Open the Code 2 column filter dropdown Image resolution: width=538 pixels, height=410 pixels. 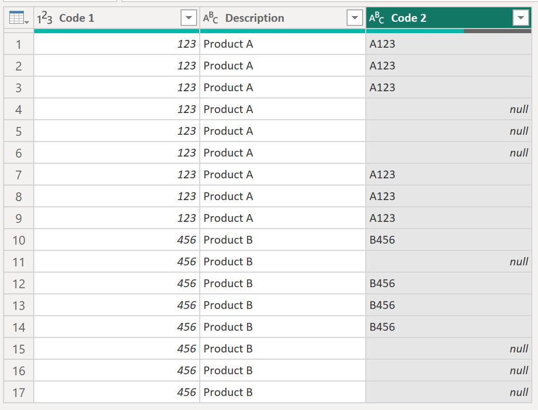(x=521, y=18)
